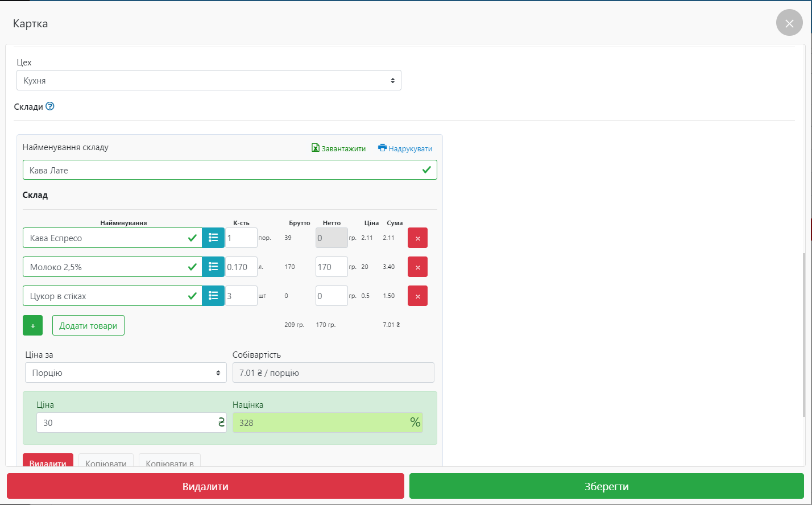Expand the Цех dropdown showing Кухня
Image resolution: width=812 pixels, height=505 pixels.
[209, 81]
